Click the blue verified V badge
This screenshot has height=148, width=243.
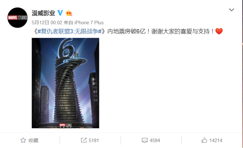point(60,13)
